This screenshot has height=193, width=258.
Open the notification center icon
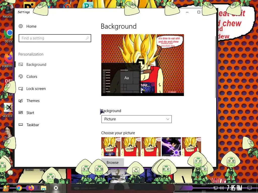250,188
